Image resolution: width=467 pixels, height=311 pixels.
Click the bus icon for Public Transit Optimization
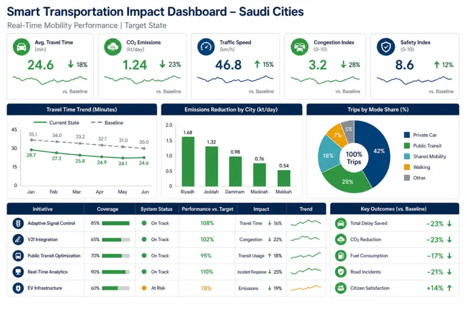[18, 256]
